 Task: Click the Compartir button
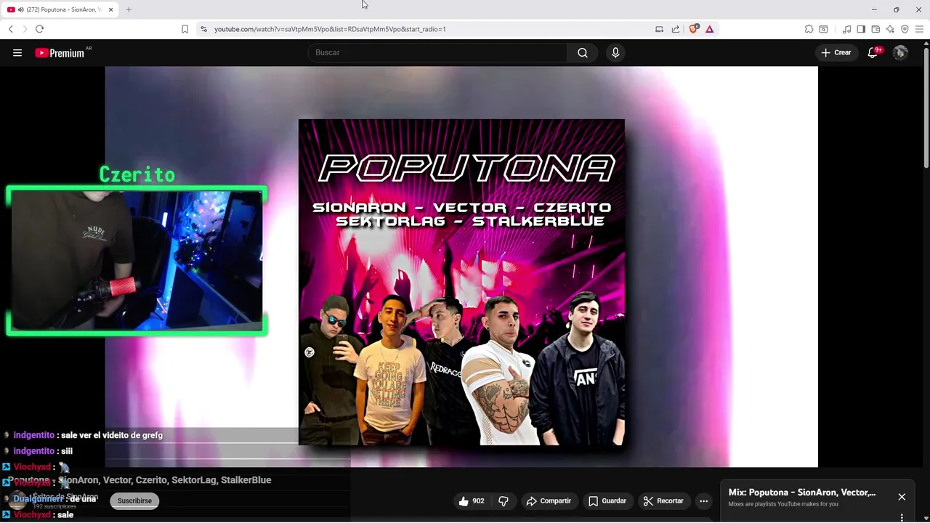[x=549, y=500]
